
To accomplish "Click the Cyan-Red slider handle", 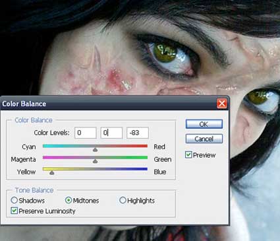I will pos(95,150).
